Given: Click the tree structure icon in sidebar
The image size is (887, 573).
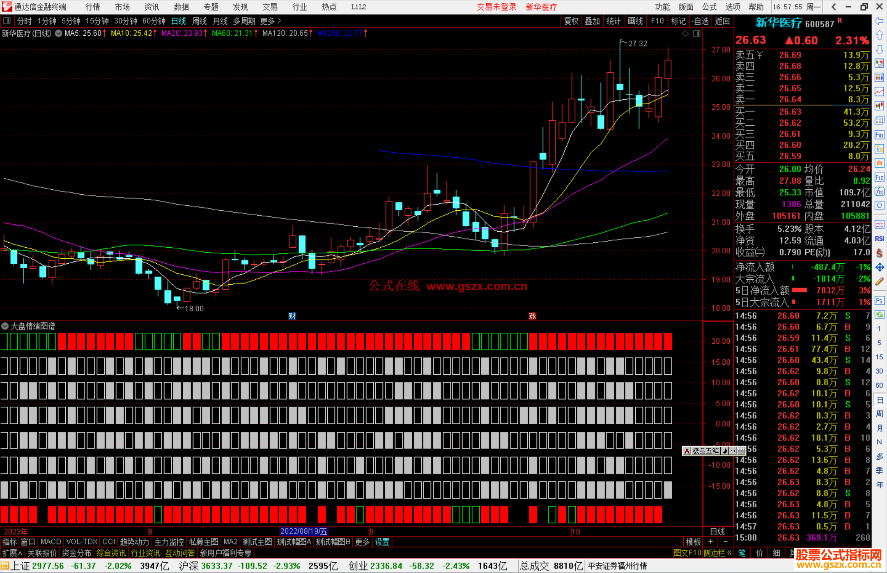Looking at the screenshot, I should (x=879, y=149).
